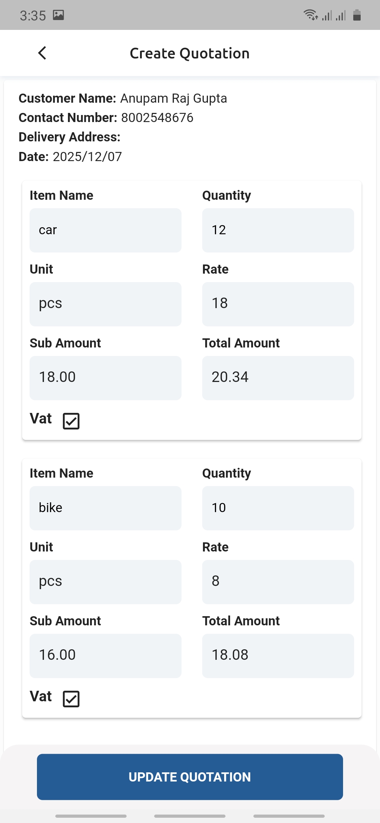Image resolution: width=380 pixels, height=823 pixels.
Task: Change the rate field showing 8
Action: [x=278, y=582]
